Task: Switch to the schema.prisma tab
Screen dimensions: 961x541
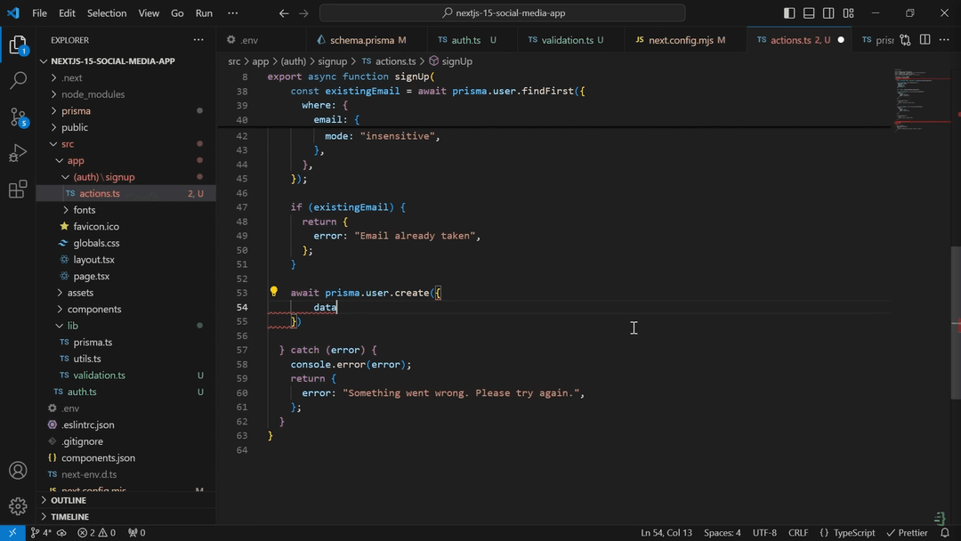Action: point(361,40)
